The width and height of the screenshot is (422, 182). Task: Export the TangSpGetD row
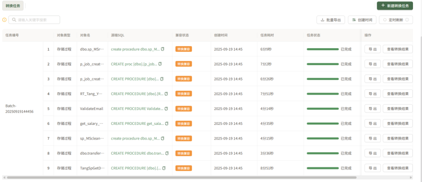(x=372, y=168)
